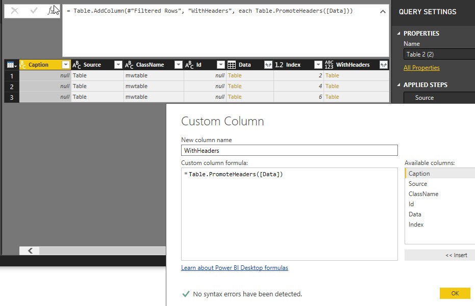Expand the WithHeaders column with its expand icon
Image resolution: width=475 pixels, height=306 pixels.
[384, 65]
